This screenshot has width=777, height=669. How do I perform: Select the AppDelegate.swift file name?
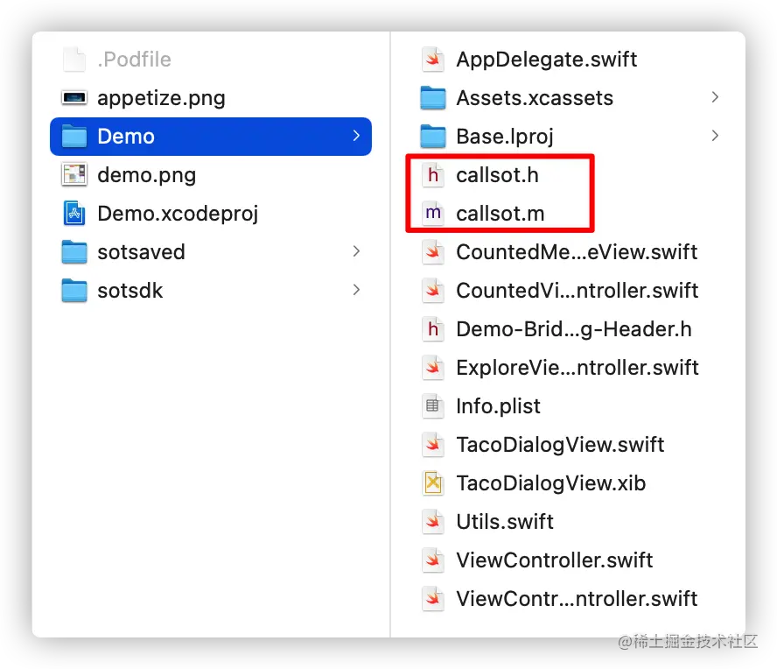tap(547, 60)
